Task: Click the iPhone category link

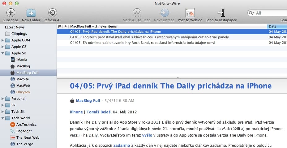Action: tap(76, 112)
